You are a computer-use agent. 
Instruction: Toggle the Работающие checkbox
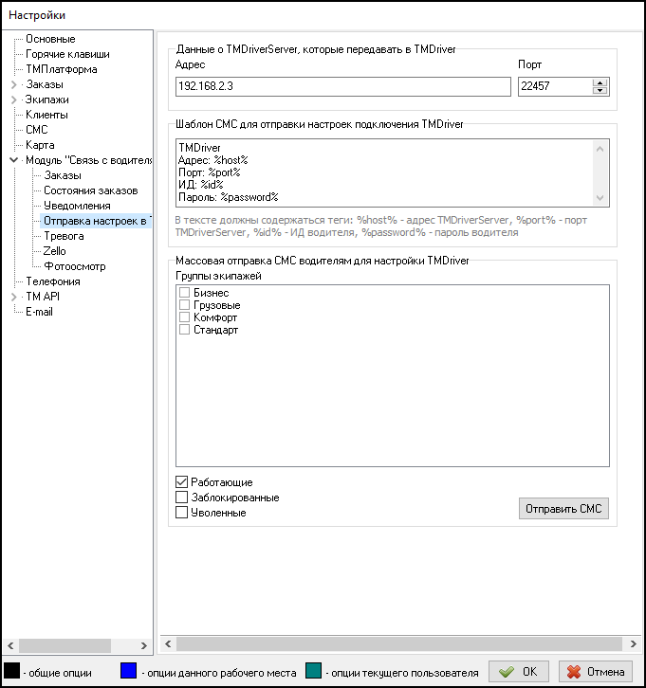click(x=183, y=482)
